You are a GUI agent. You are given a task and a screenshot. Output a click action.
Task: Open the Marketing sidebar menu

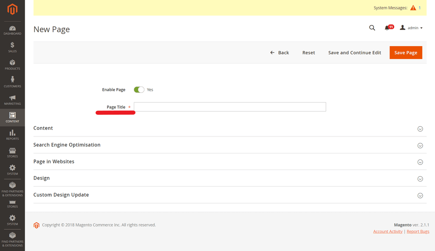pyautogui.click(x=12, y=100)
